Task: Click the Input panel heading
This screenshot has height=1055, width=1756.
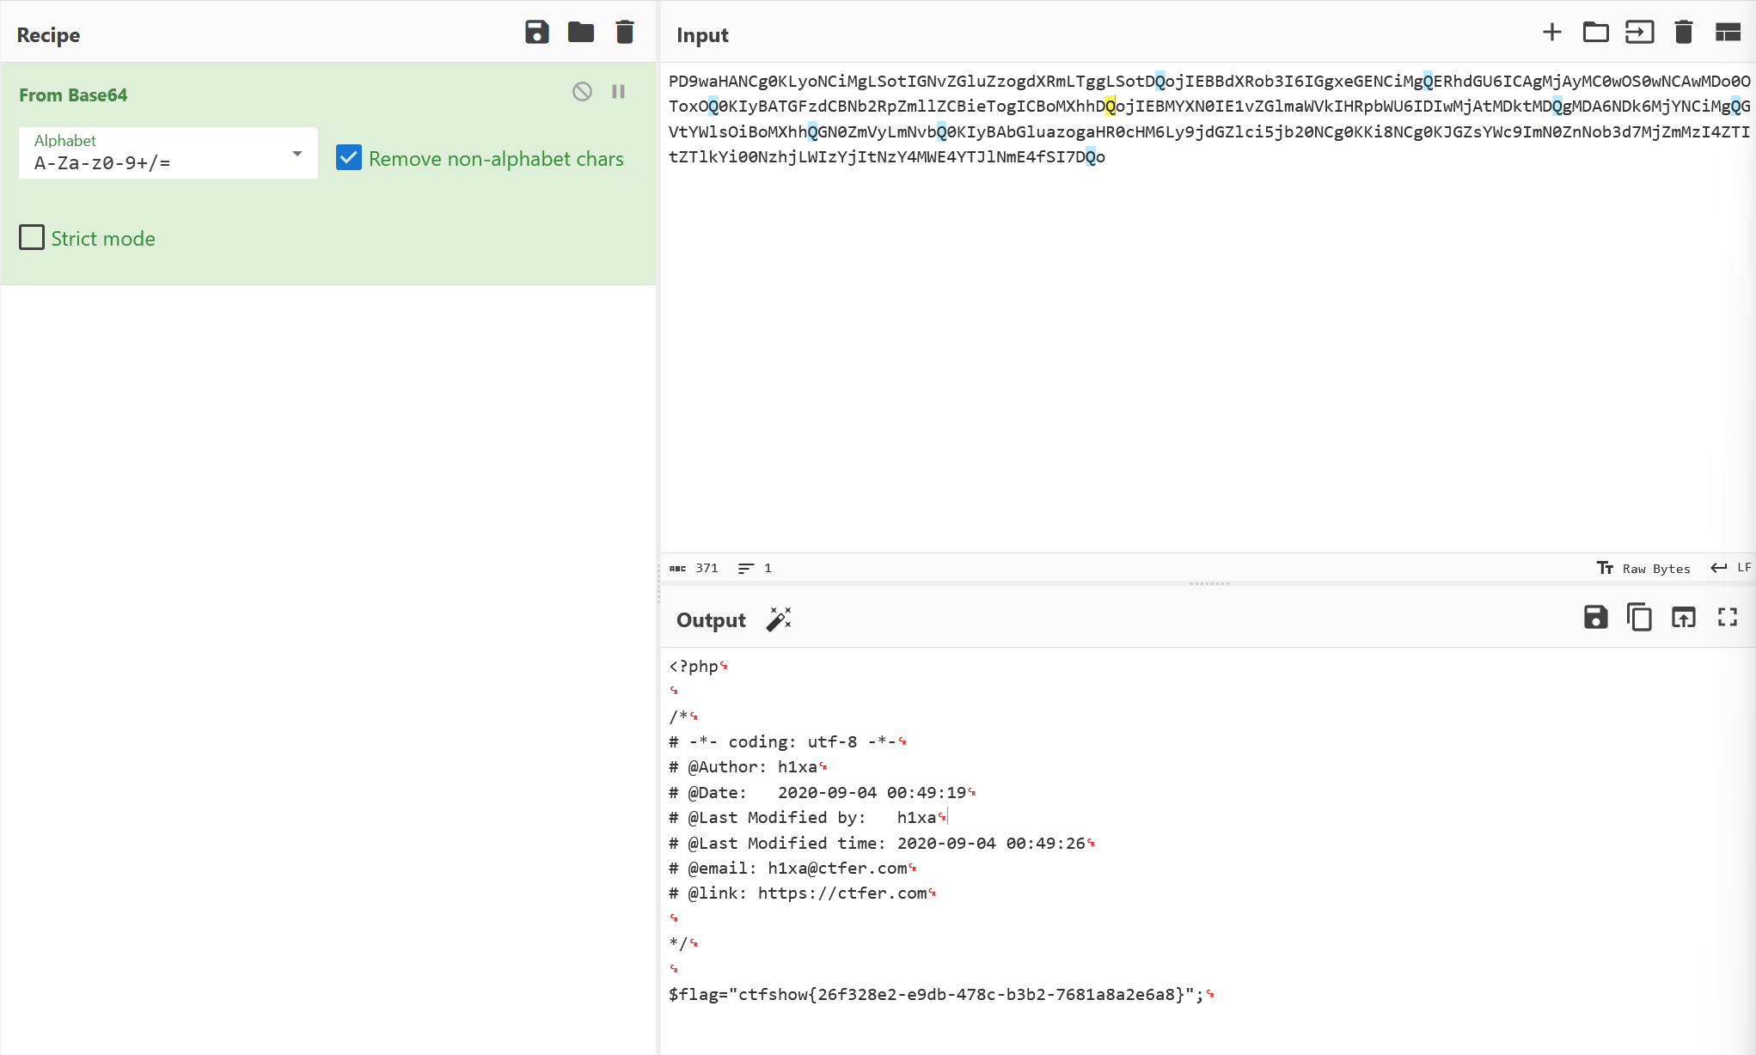Action: pyautogui.click(x=702, y=35)
